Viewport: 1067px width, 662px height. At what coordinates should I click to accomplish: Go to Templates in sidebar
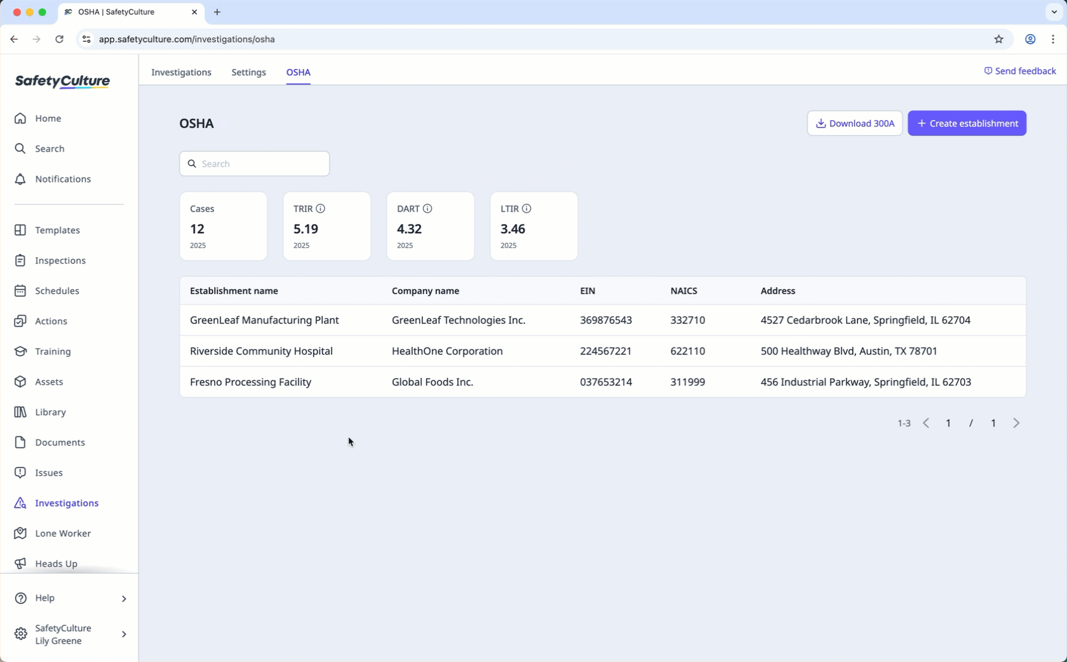click(47, 230)
